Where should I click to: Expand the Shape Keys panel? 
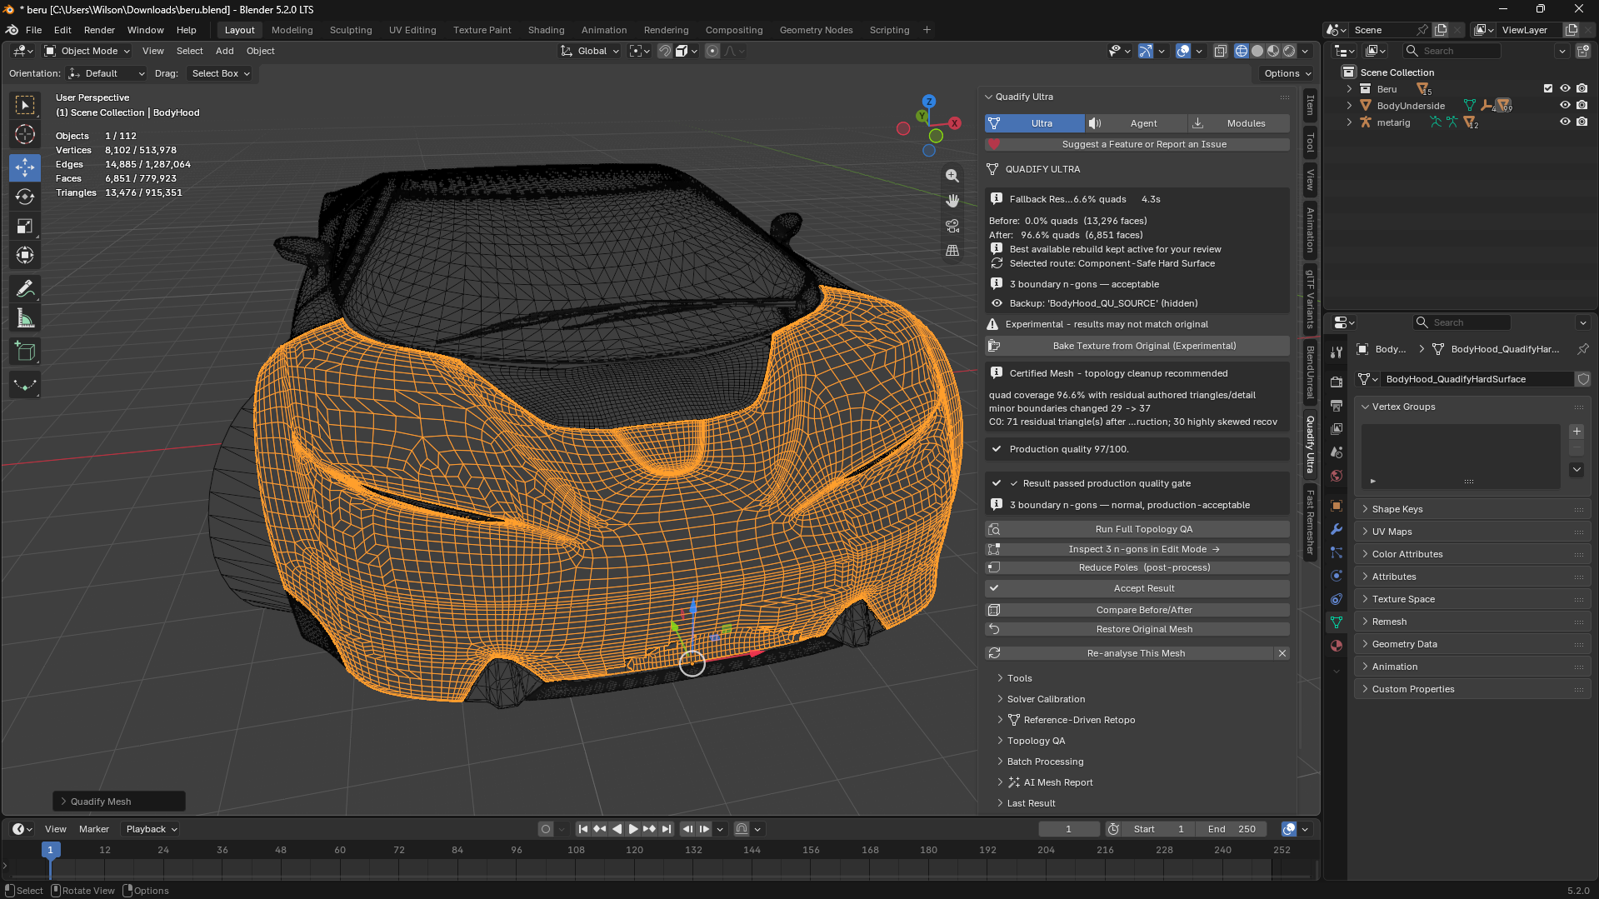click(1472, 509)
